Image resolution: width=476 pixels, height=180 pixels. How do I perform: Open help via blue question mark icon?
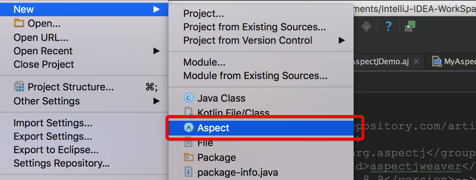(388, 26)
